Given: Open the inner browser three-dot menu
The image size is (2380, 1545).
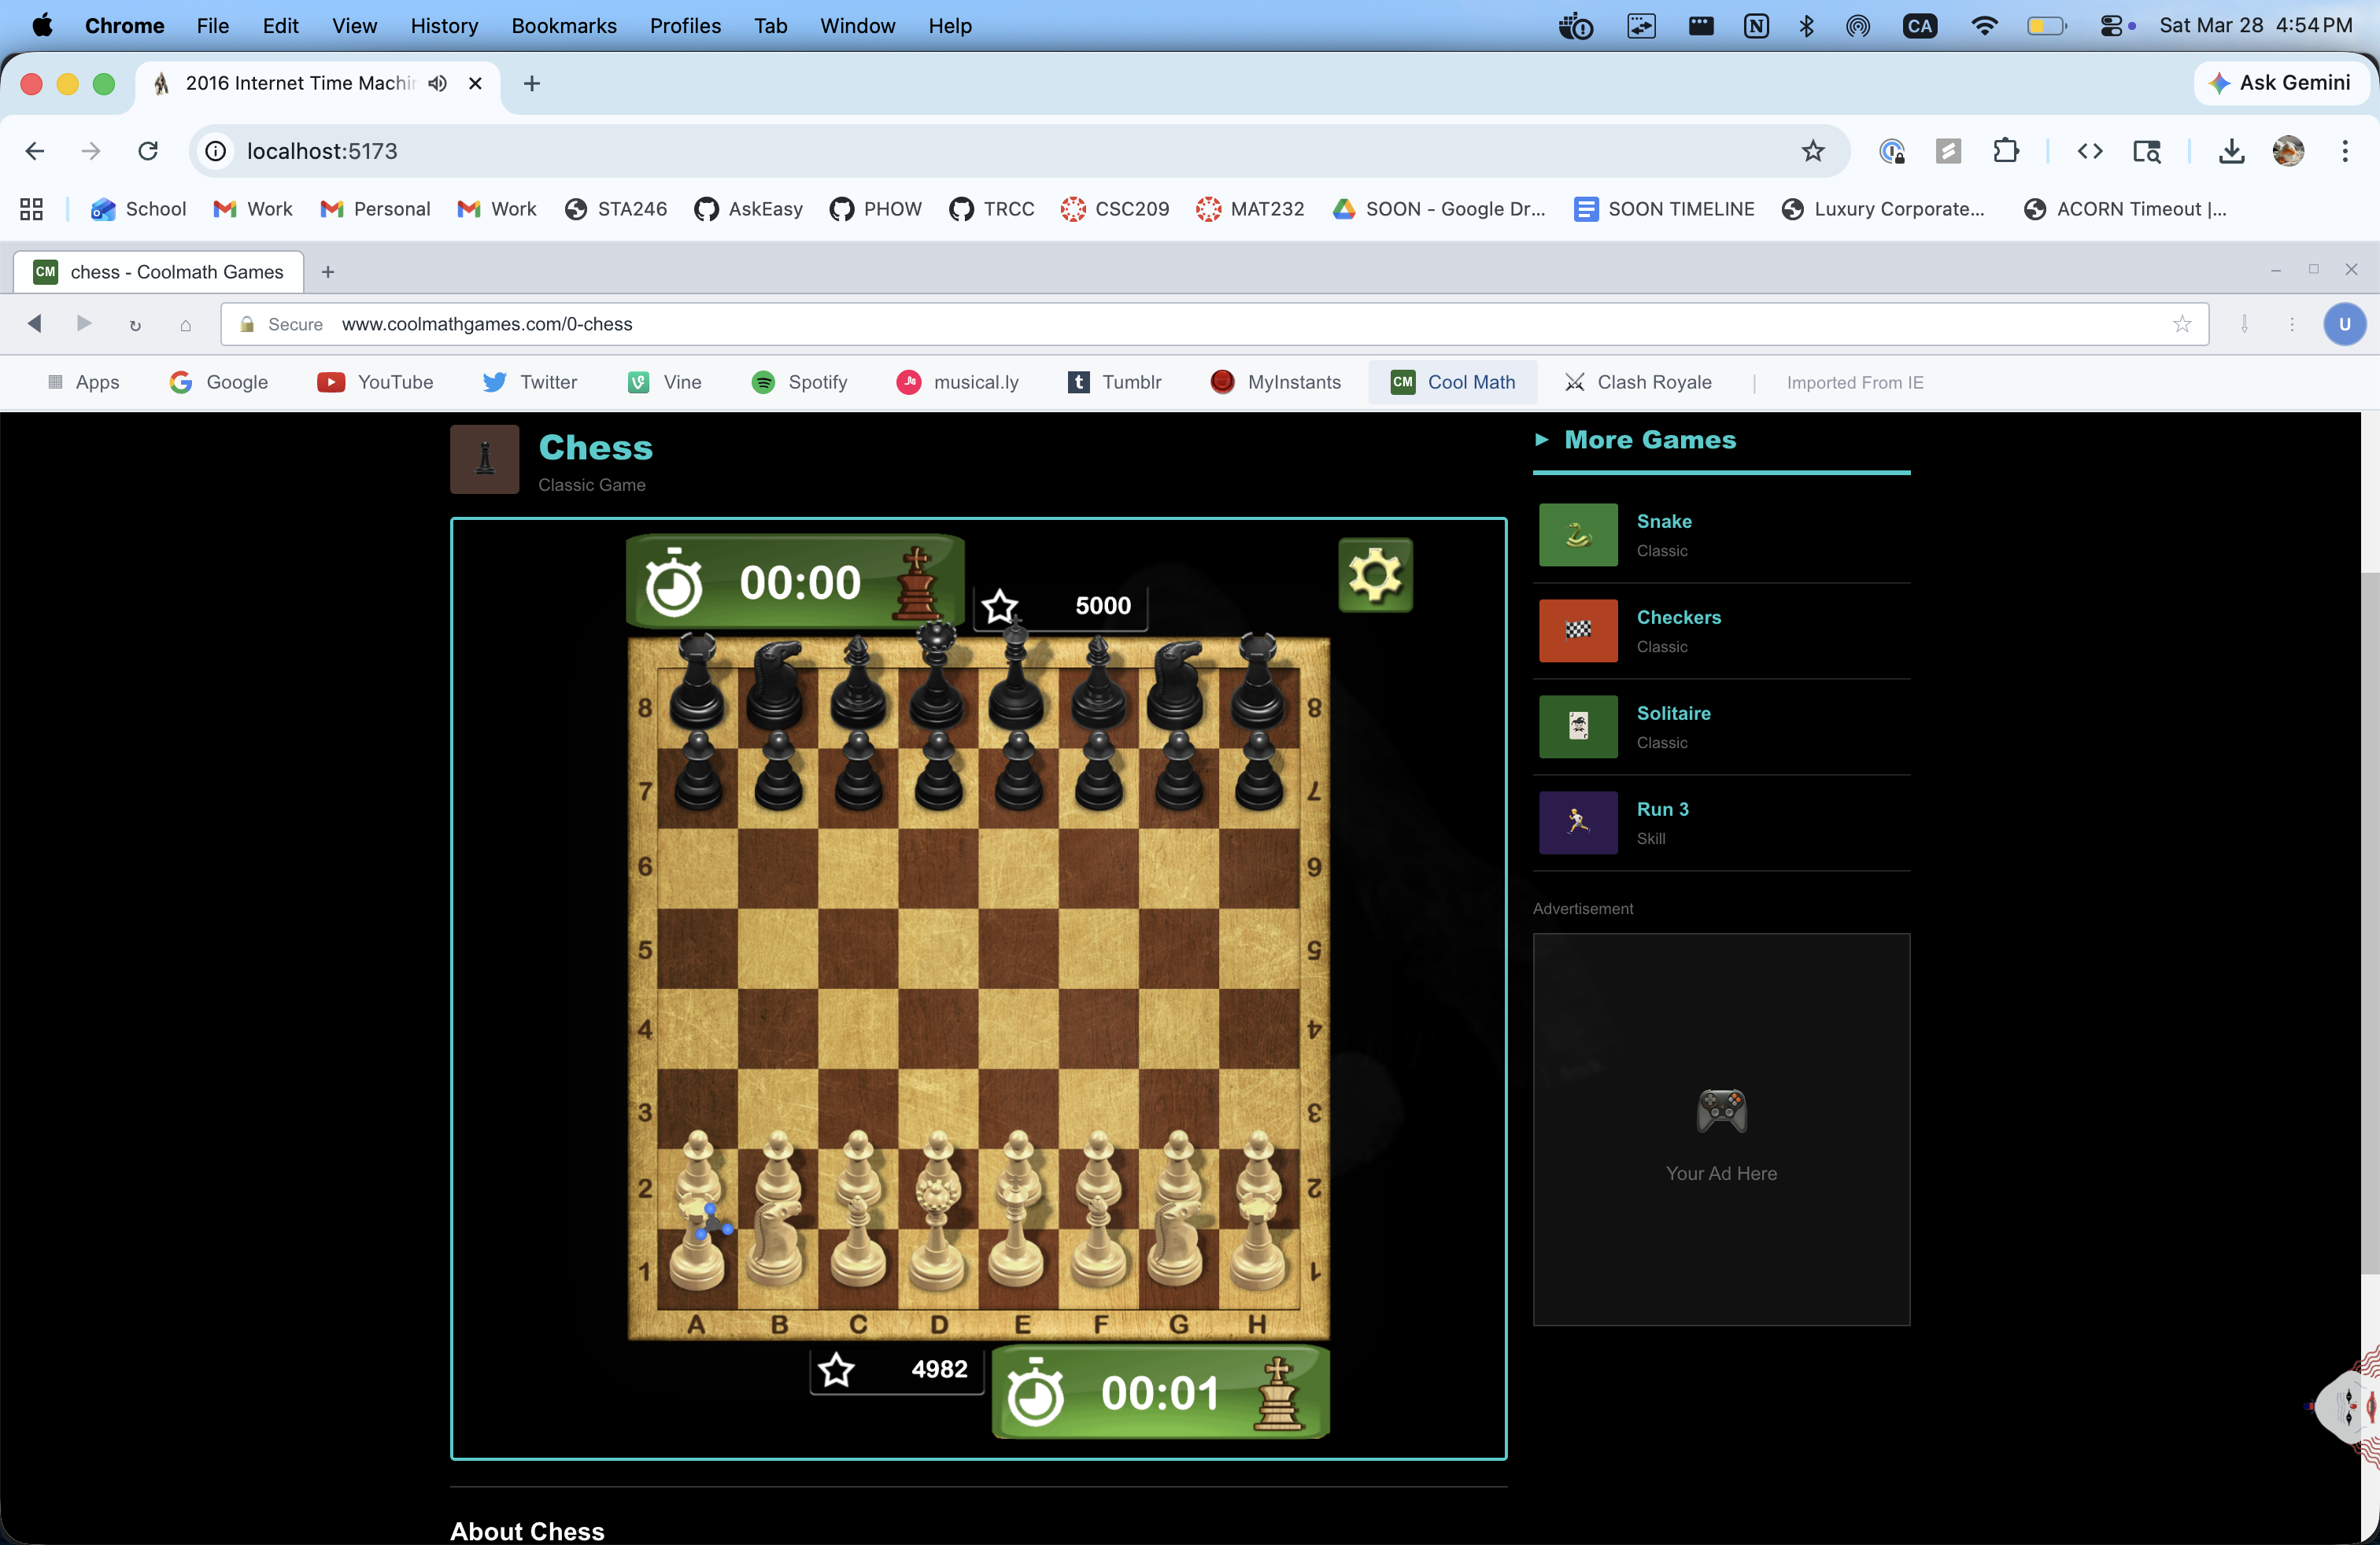Looking at the screenshot, I should pyautogui.click(x=2291, y=324).
